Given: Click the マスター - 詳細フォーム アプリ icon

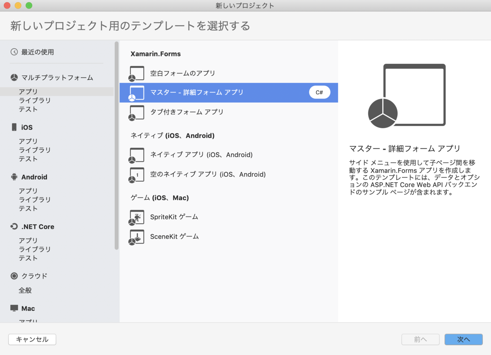Looking at the screenshot, I should tap(136, 93).
